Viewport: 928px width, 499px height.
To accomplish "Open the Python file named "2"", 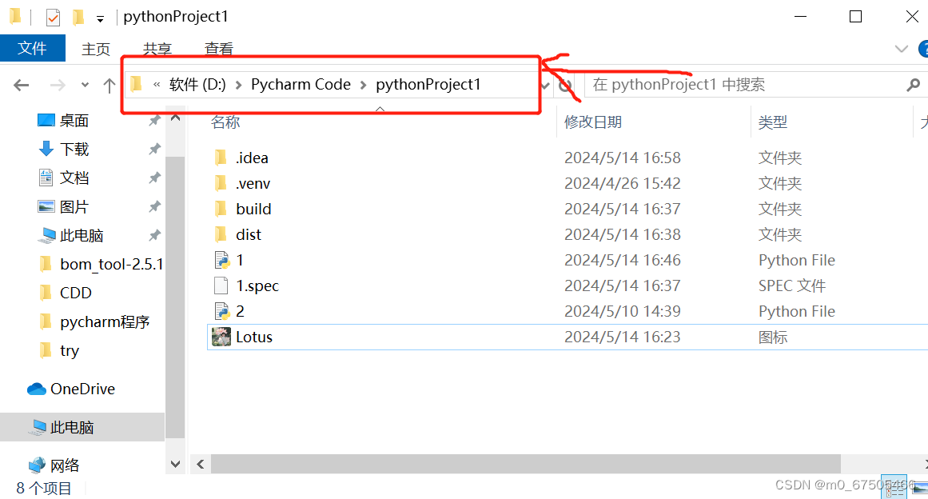I will tap(240, 311).
